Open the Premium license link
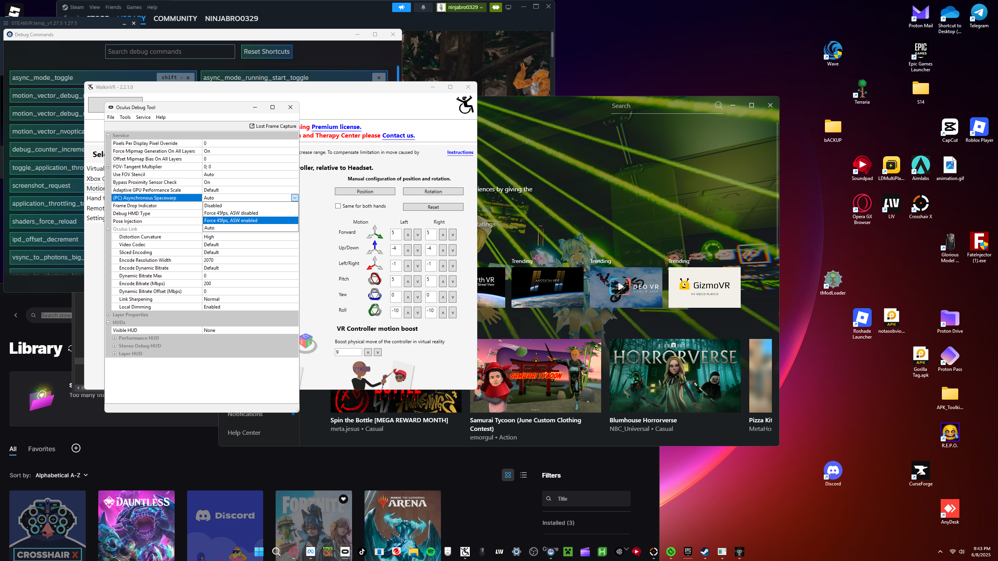The height and width of the screenshot is (561, 998). click(336, 127)
